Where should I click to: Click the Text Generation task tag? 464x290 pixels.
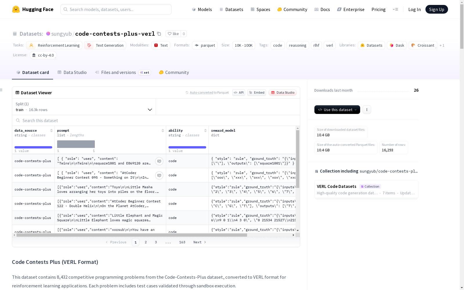pos(105,45)
